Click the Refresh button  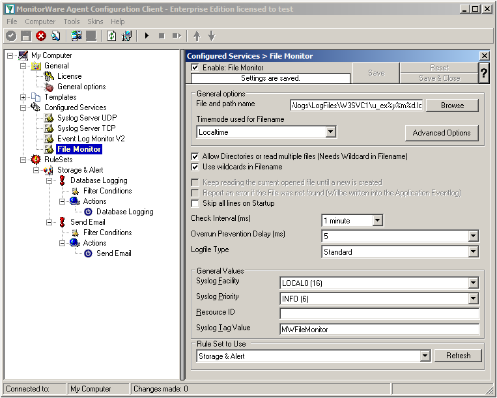coord(458,356)
